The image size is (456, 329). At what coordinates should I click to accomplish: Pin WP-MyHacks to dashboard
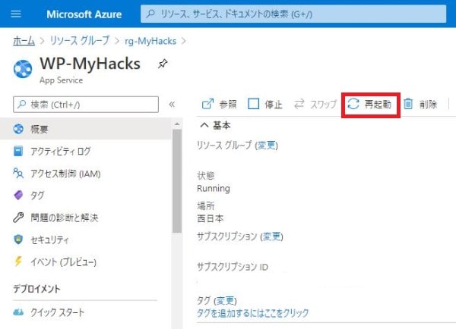click(163, 64)
